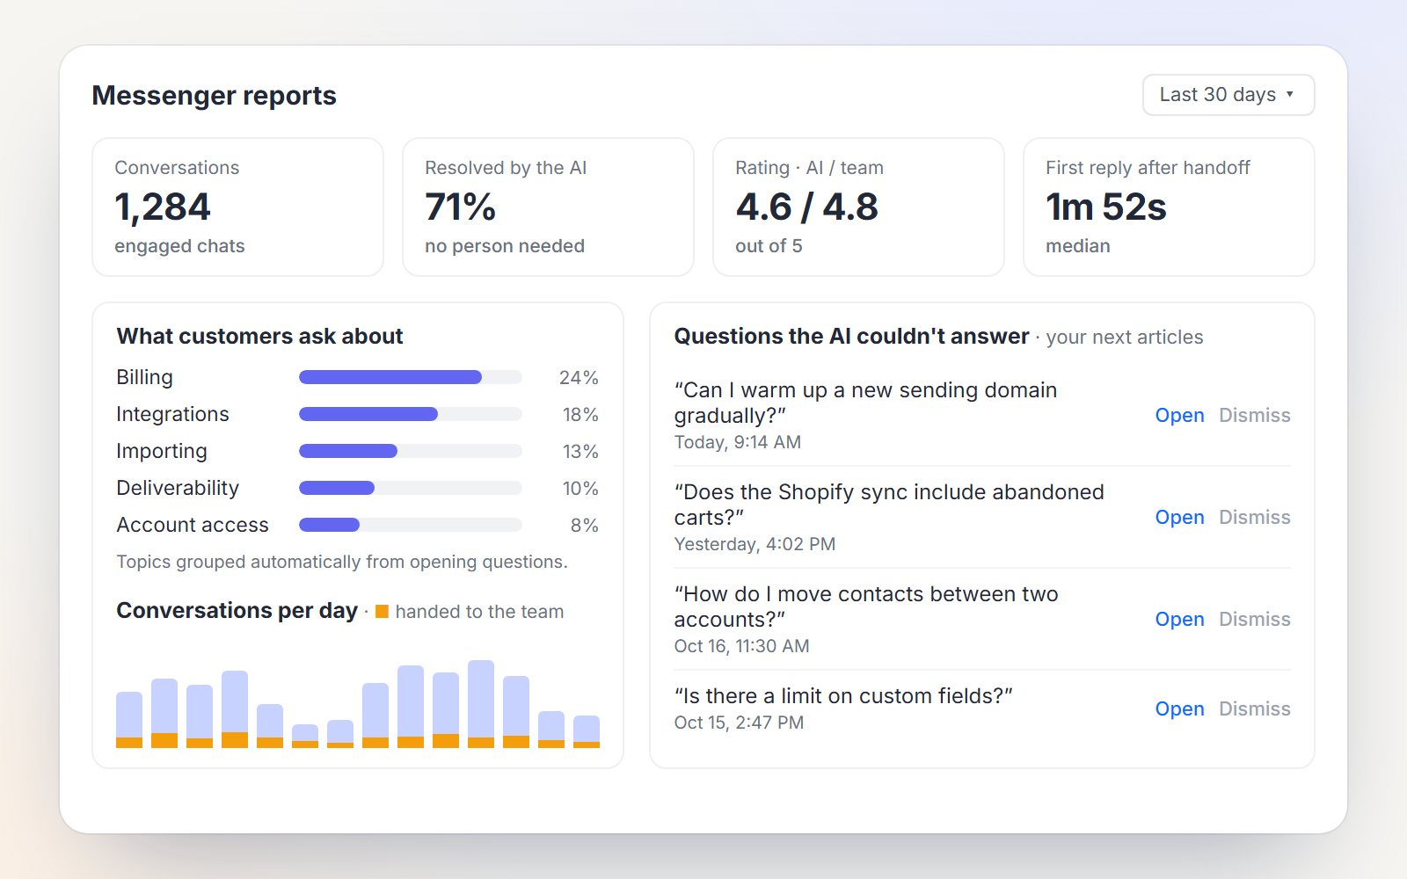Click the "Conversations per day" heading

[x=237, y=610]
